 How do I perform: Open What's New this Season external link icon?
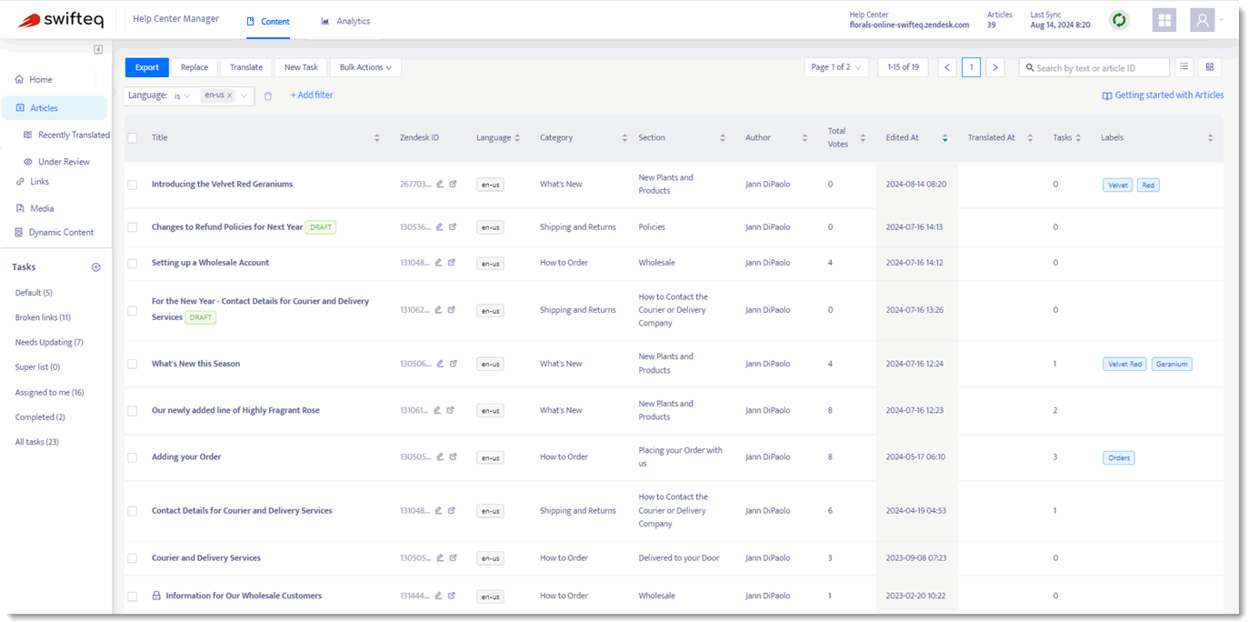tap(453, 363)
